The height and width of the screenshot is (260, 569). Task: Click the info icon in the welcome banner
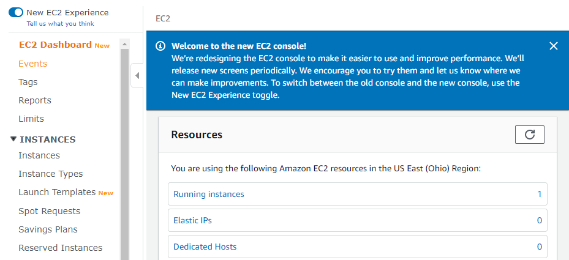160,46
